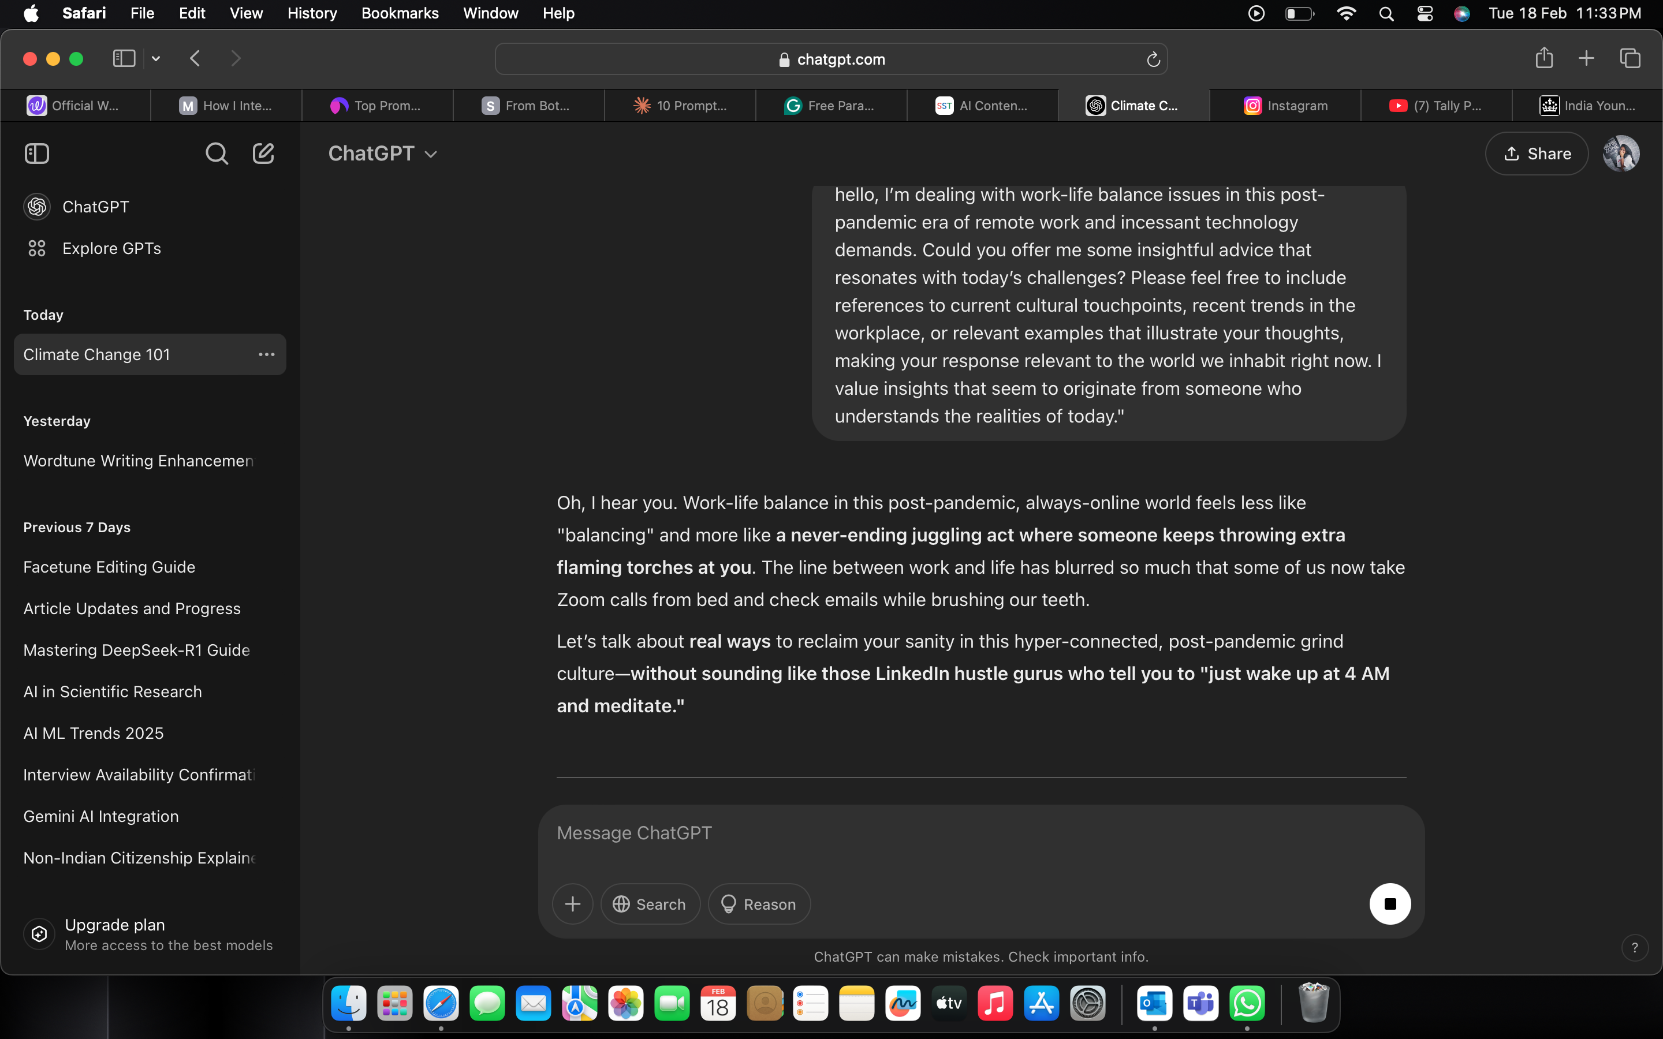Open Non-Indian Citizenship Explained chat
Image resolution: width=1663 pixels, height=1039 pixels.
150,858
